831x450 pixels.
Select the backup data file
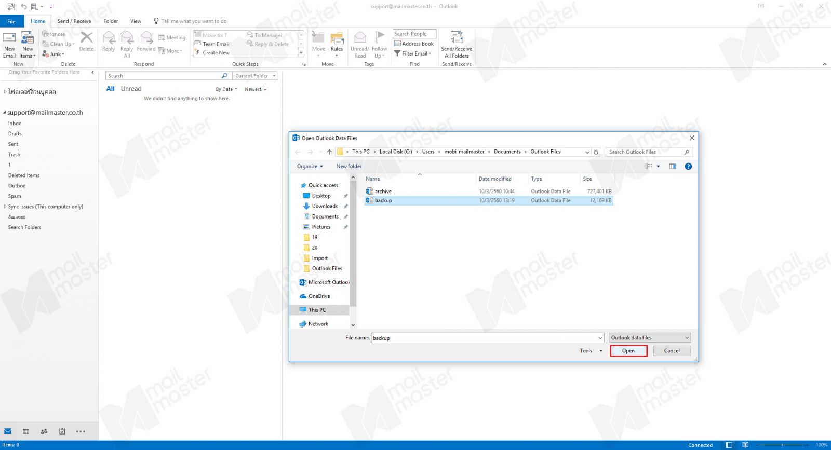[489, 200]
